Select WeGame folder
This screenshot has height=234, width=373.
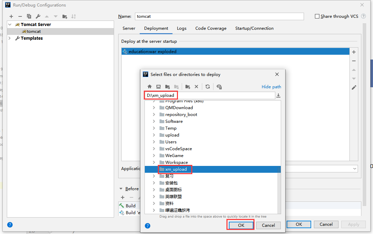[x=174, y=155]
